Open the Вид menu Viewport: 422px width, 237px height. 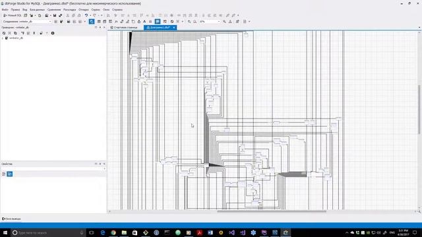[25, 9]
